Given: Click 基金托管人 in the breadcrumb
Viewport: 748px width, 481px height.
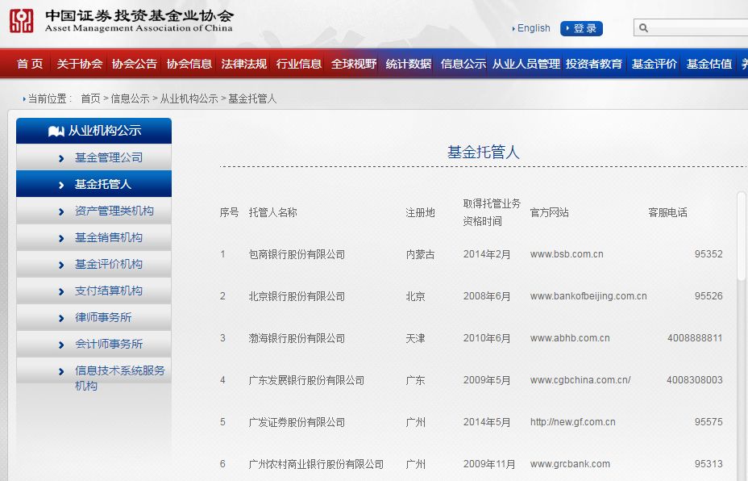Looking at the screenshot, I should [x=252, y=99].
